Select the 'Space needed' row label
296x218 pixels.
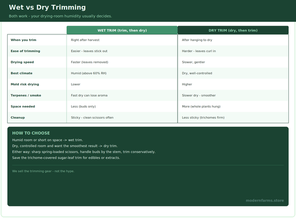(23, 107)
